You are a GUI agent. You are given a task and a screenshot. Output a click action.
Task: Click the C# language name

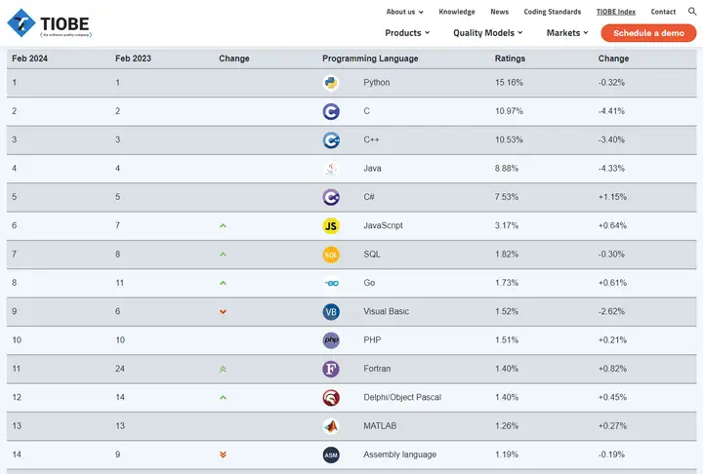tap(369, 197)
